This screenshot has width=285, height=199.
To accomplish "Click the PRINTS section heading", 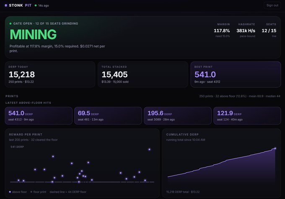I will point(12,96).
